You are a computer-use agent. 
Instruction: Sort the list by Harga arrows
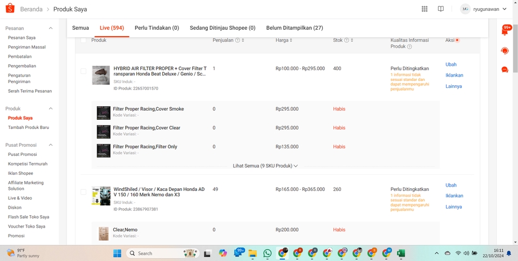[291, 40]
